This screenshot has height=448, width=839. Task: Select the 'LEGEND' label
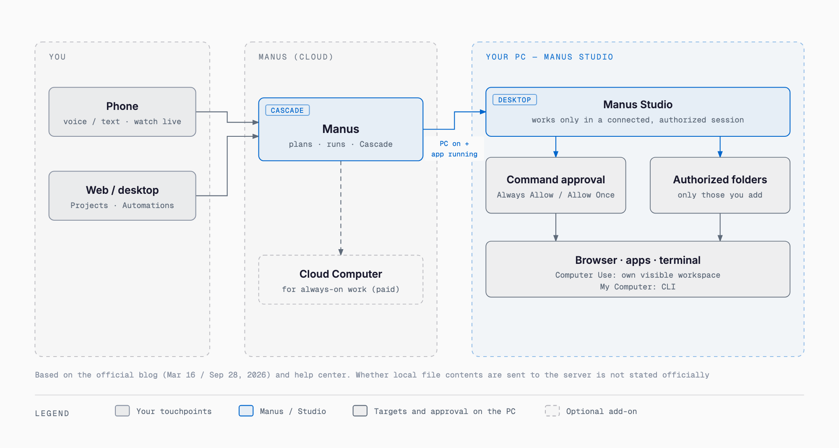(x=52, y=414)
